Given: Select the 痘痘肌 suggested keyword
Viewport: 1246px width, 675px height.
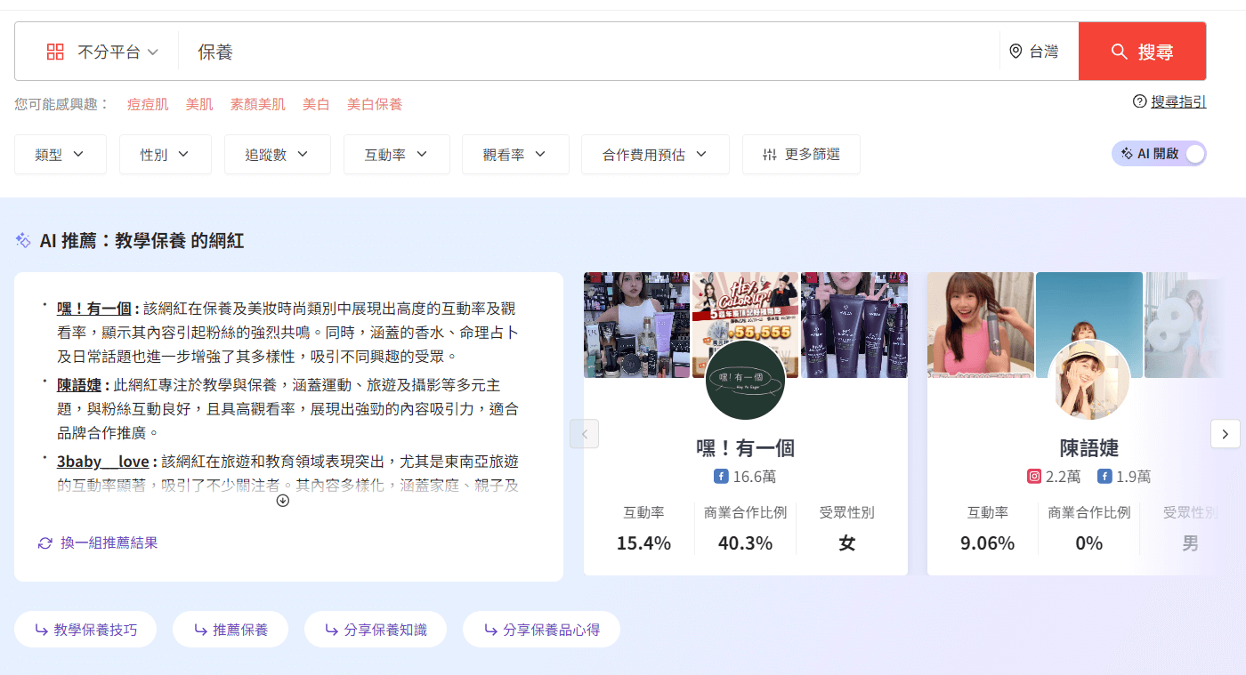Looking at the screenshot, I should click(148, 104).
